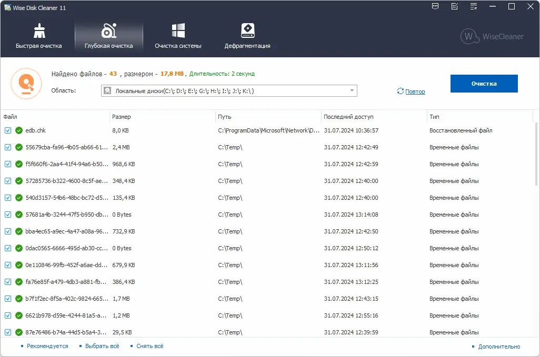This screenshot has height=357, width=540.
Task: Deselect the bba4ec65-a9ec file checkbox
Action: [x=8, y=231]
